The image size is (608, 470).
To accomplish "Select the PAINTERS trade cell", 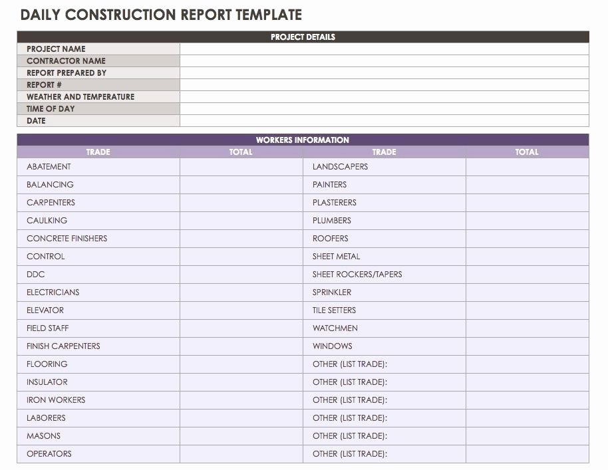I will coord(384,185).
